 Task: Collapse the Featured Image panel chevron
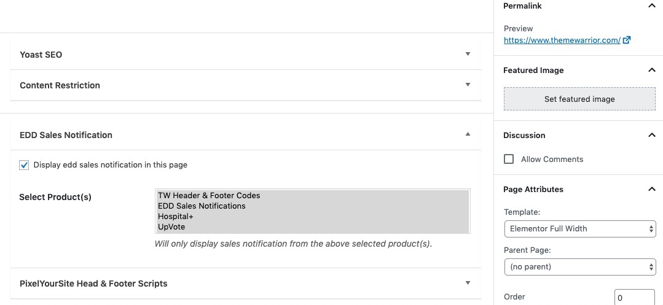(651, 71)
